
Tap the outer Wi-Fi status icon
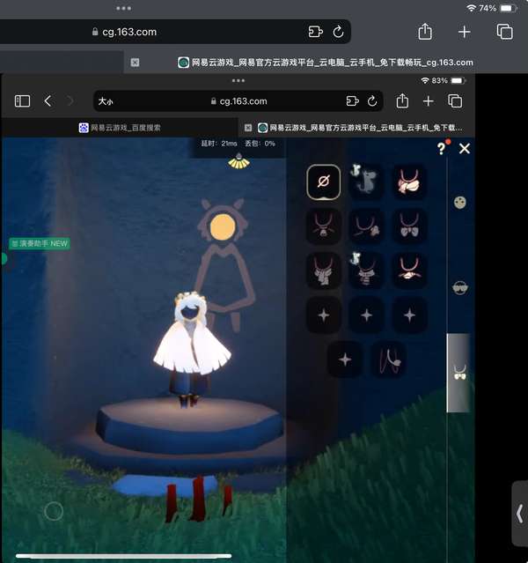pos(471,8)
